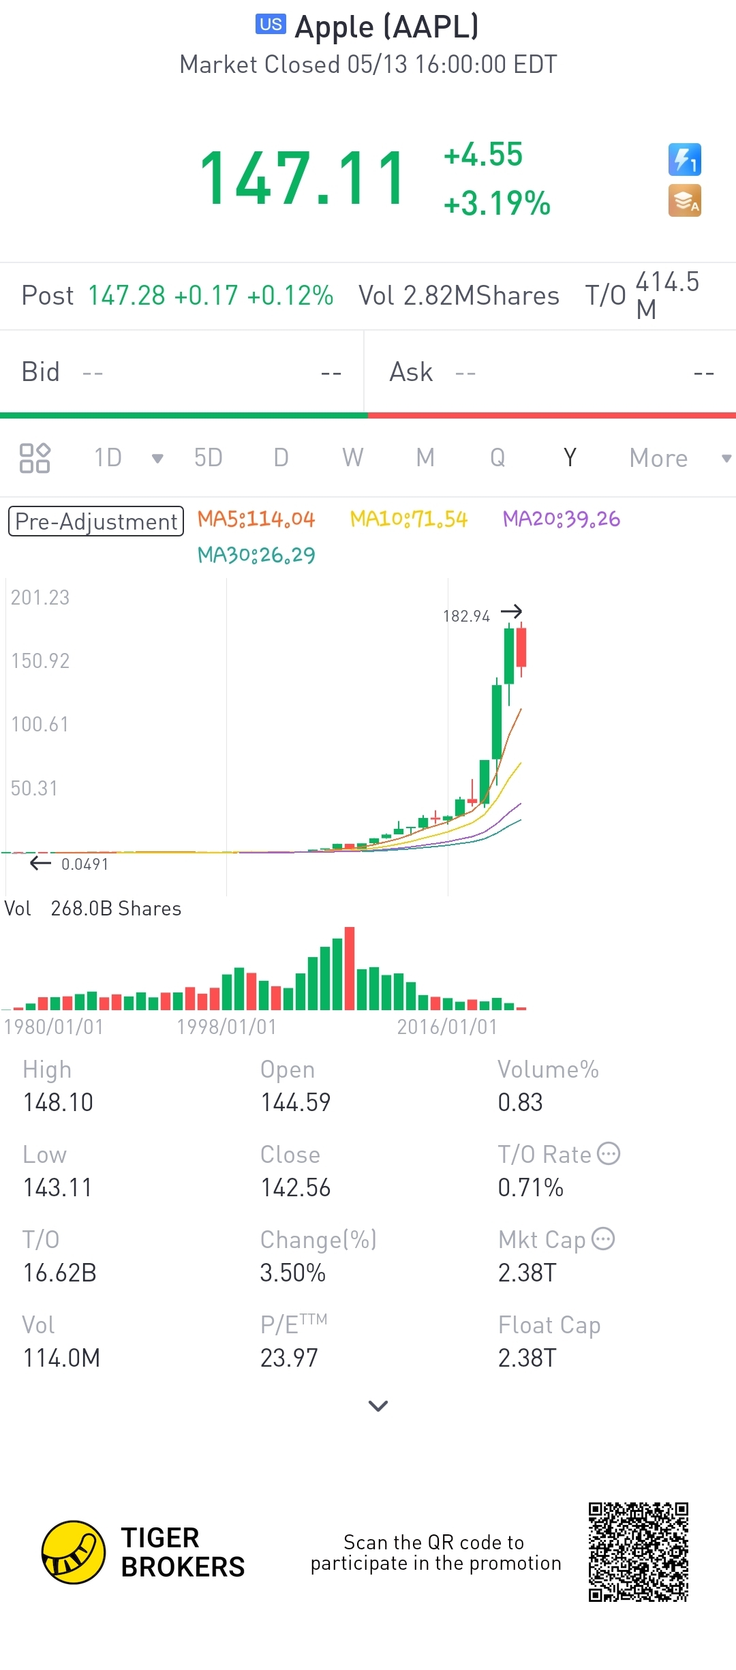Image resolution: width=736 pixels, height=1670 pixels.
Task: Tap the Ask row
Action: pos(551,372)
